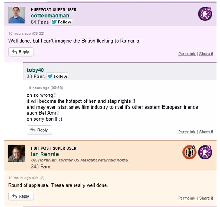The width and height of the screenshot is (220, 207).
Task: Follow coffeemadman on Twitter
Action: (62, 22)
